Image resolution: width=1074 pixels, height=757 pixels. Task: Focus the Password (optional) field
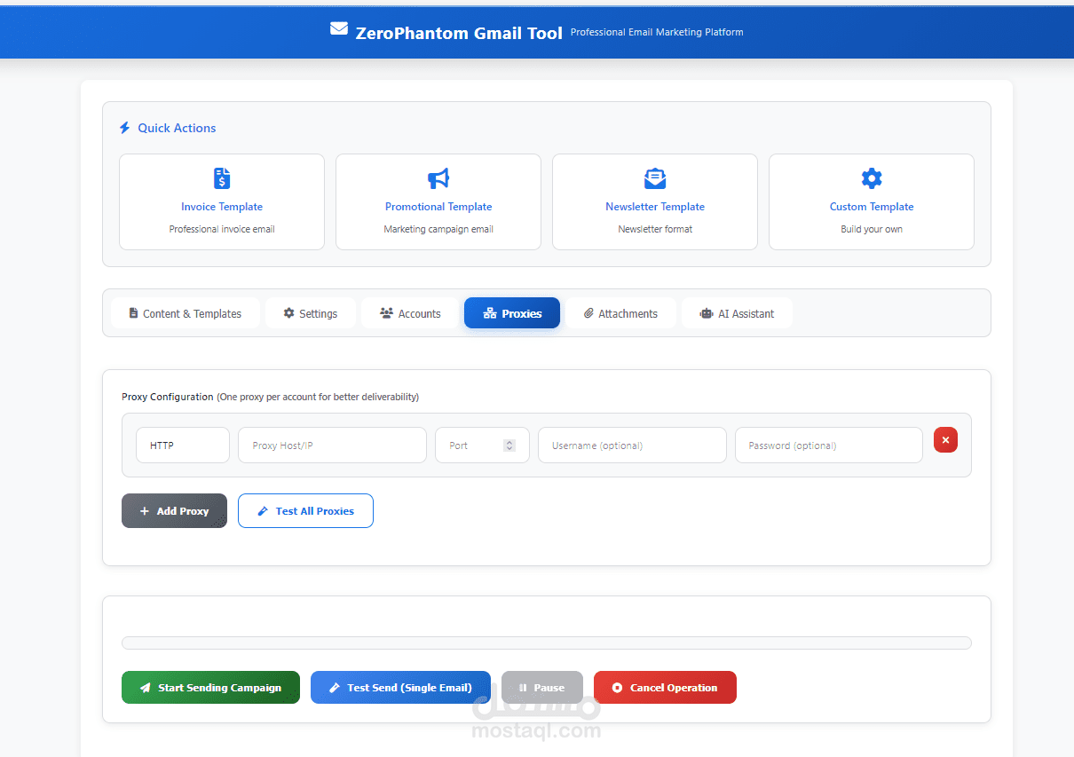(x=829, y=446)
